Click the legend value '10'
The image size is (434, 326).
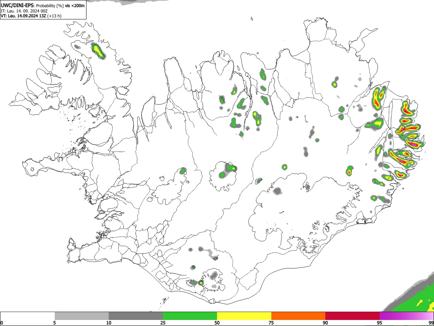click(109, 323)
